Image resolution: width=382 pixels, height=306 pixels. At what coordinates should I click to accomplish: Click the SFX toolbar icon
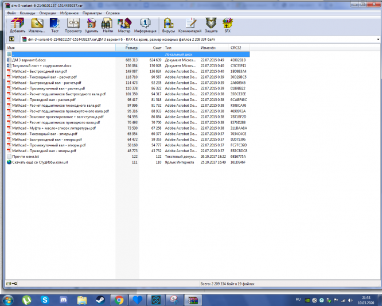point(227,25)
